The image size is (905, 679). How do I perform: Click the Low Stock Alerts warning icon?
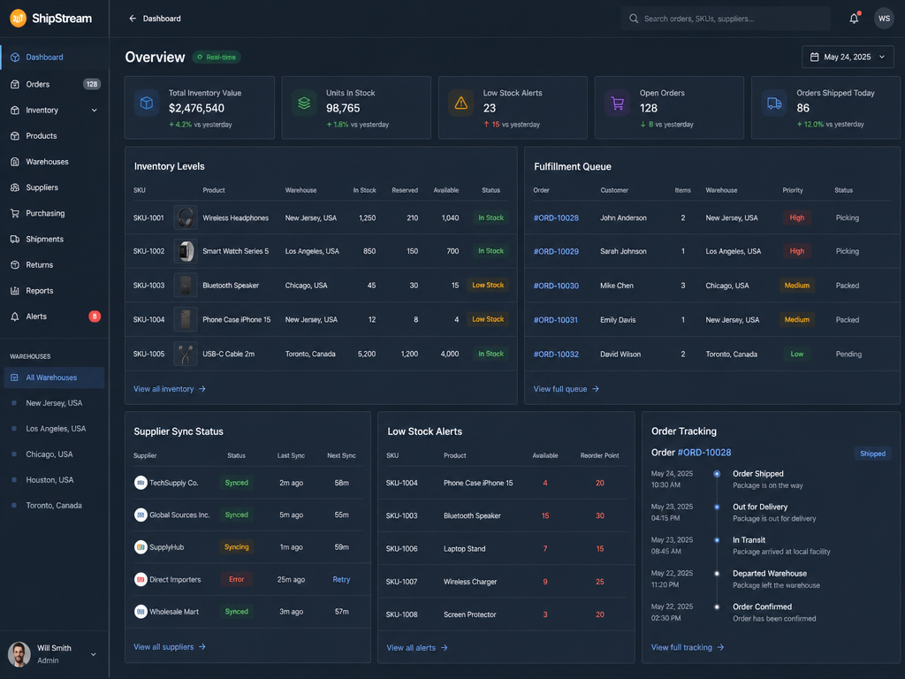point(460,103)
